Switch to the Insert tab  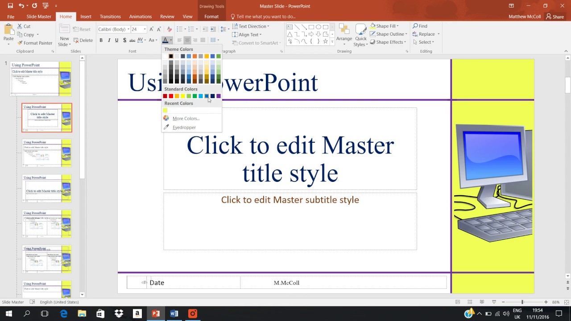(x=86, y=16)
